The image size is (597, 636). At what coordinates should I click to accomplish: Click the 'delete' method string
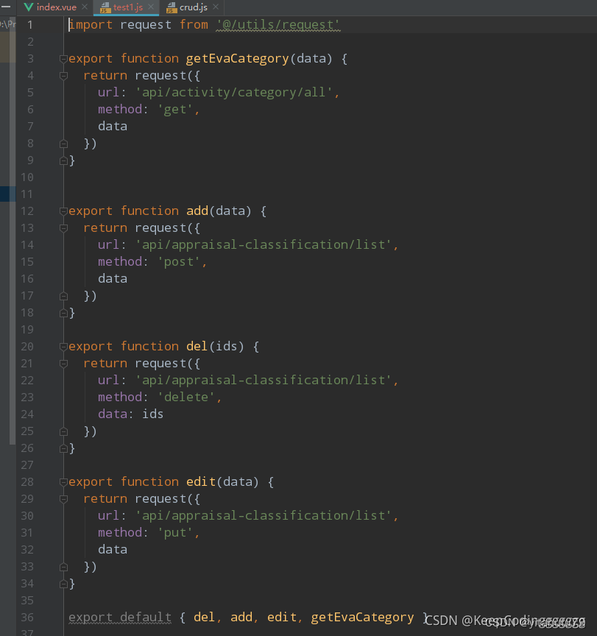[186, 397]
